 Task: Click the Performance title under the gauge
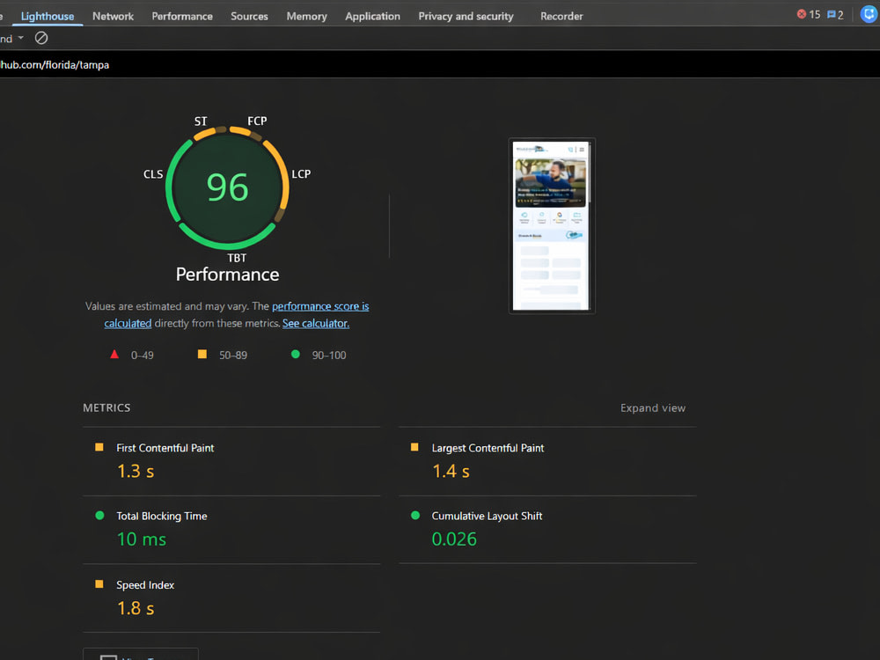point(227,275)
